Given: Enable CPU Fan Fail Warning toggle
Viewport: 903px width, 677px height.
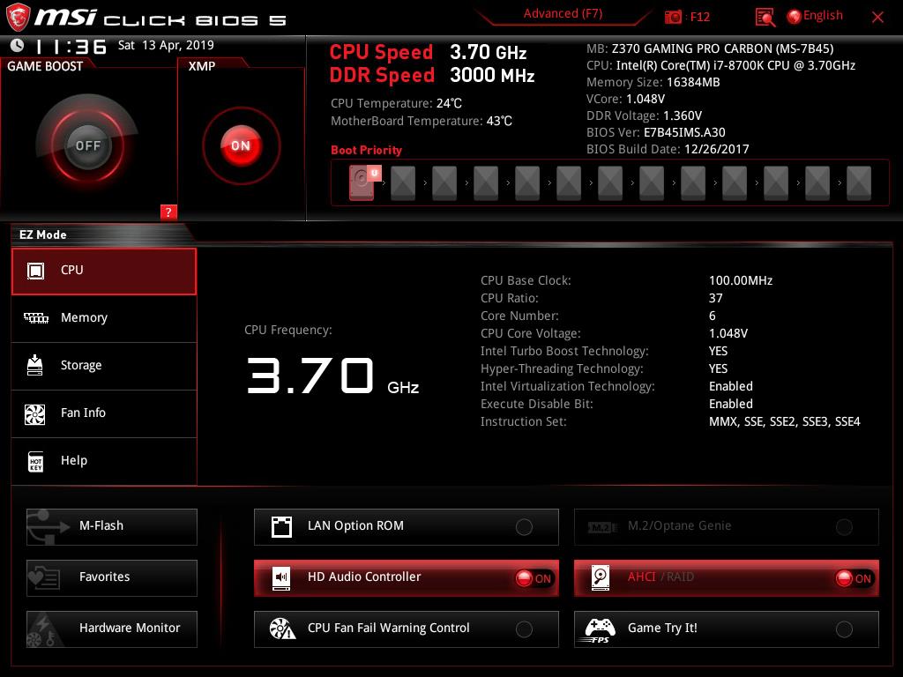Looking at the screenshot, I should pos(524,629).
